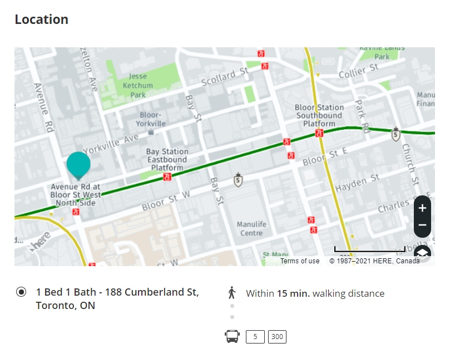Image resolution: width=455 pixels, height=363 pixels.
Task: Click Bay Station Eastbound Platform transit icon
Action: [167, 177]
